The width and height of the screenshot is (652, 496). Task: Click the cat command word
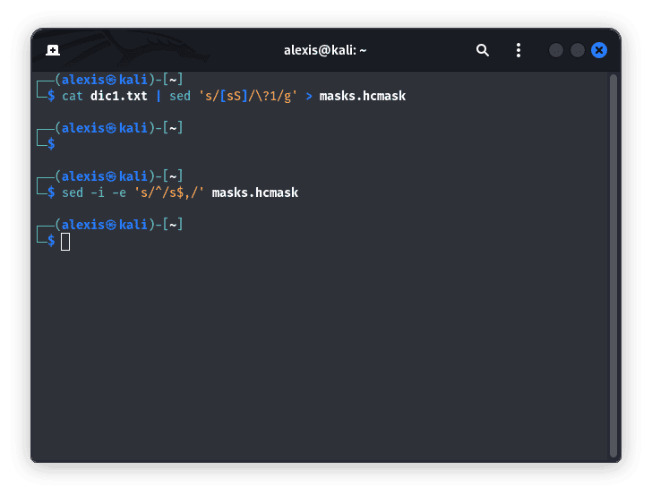[x=73, y=96]
